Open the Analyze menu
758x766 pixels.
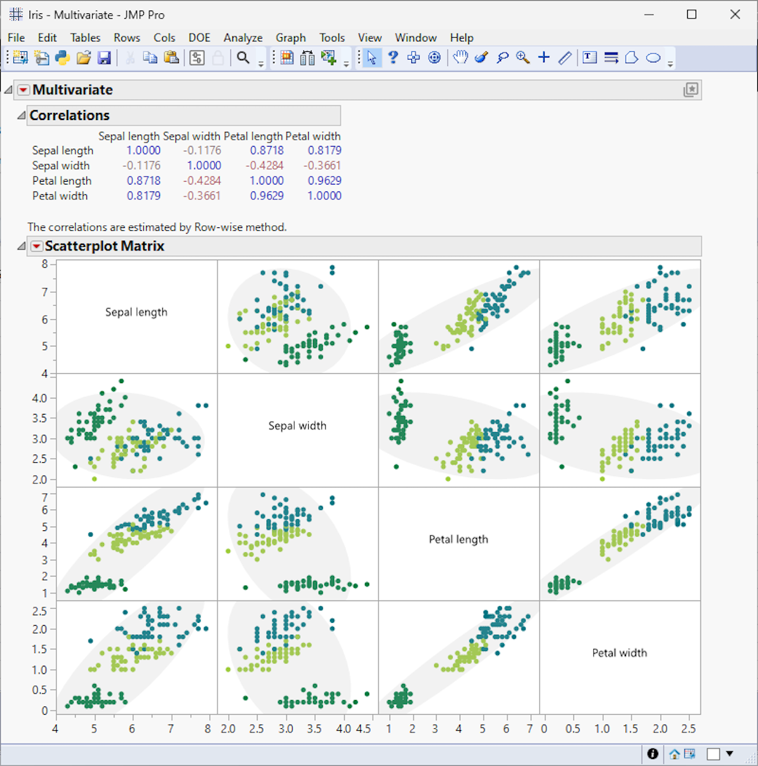[243, 37]
